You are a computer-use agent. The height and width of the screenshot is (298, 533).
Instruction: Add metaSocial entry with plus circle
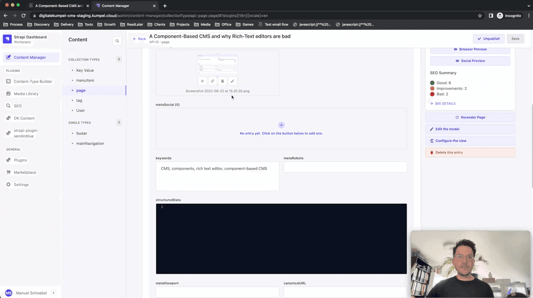click(x=281, y=125)
